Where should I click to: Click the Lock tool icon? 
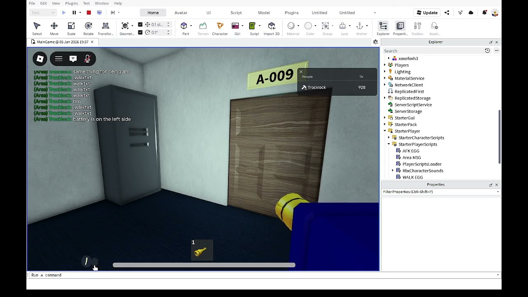(x=343, y=26)
